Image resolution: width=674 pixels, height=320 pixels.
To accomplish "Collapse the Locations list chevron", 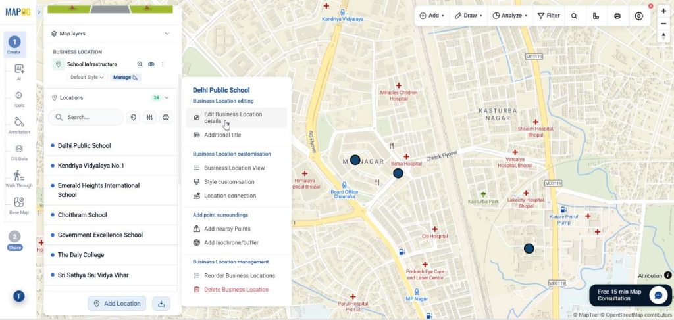I will pyautogui.click(x=167, y=97).
